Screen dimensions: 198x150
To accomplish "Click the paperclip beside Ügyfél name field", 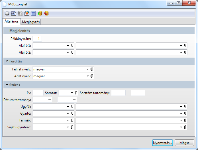I will pos(185,107).
